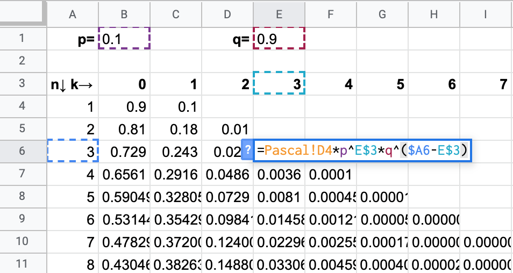Click cell E3 with value 3
The image size is (513, 273).
(x=279, y=84)
